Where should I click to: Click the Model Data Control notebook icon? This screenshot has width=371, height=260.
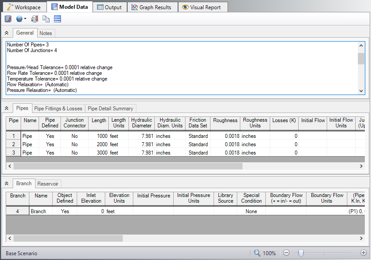8,19
